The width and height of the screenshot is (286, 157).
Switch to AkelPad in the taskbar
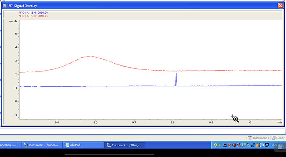tap(83, 145)
